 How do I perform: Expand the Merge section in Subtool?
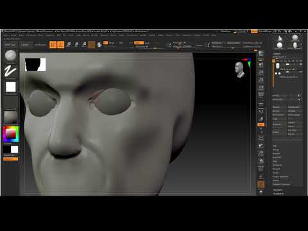coord(276,150)
